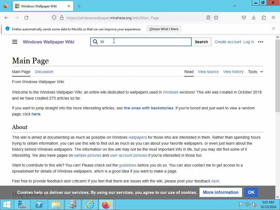Image resolution: width=280 pixels, height=210 pixels.
Task: Open PowerShell from the taskbar
Action: pyautogui.click(x=39, y=205)
